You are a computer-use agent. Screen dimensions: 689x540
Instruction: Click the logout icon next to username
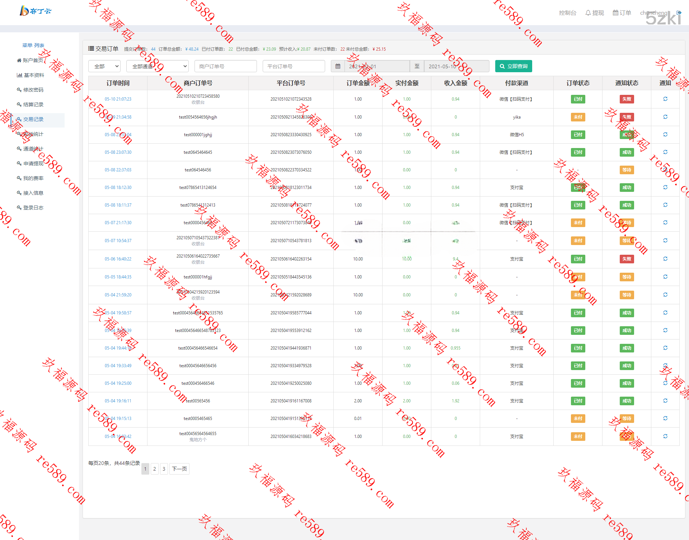click(679, 13)
